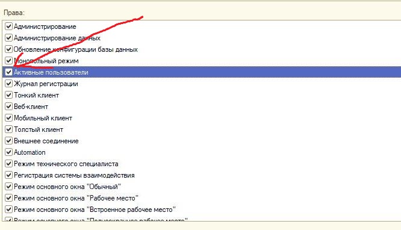Select the Веб-клиент row text
The height and width of the screenshot is (230, 401).
coord(31,107)
